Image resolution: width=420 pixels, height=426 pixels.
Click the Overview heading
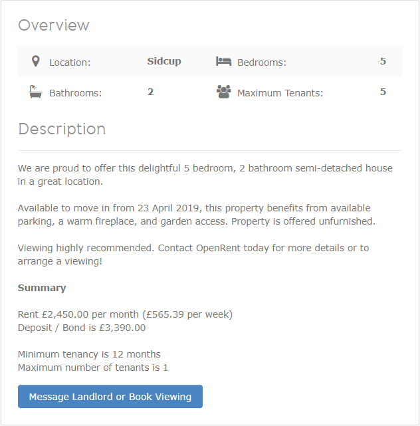[x=54, y=25]
